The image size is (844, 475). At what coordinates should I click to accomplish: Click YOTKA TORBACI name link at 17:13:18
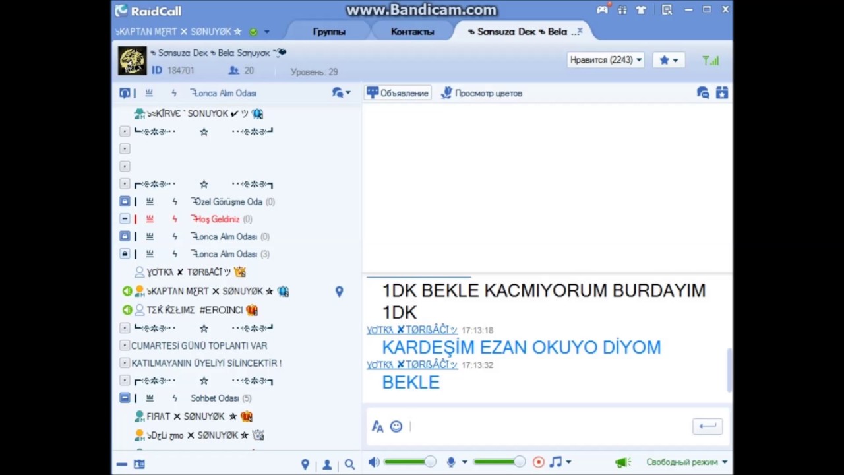(x=412, y=330)
